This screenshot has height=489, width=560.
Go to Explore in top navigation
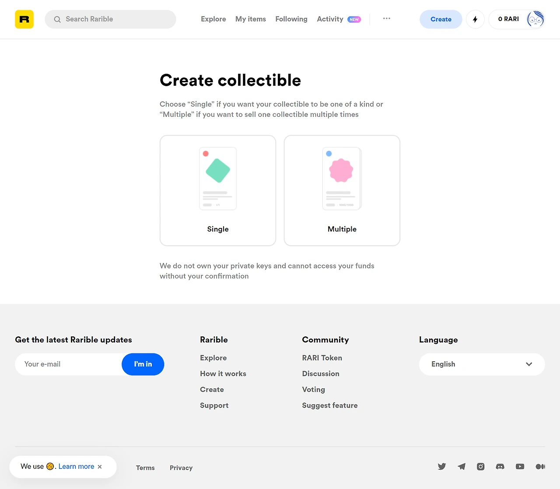[x=213, y=19]
